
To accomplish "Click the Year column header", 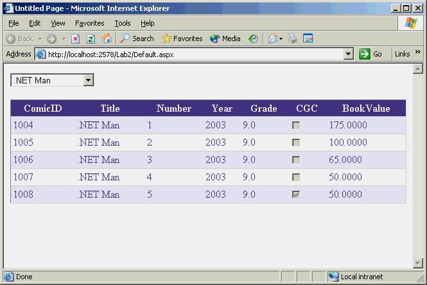I will [x=222, y=108].
